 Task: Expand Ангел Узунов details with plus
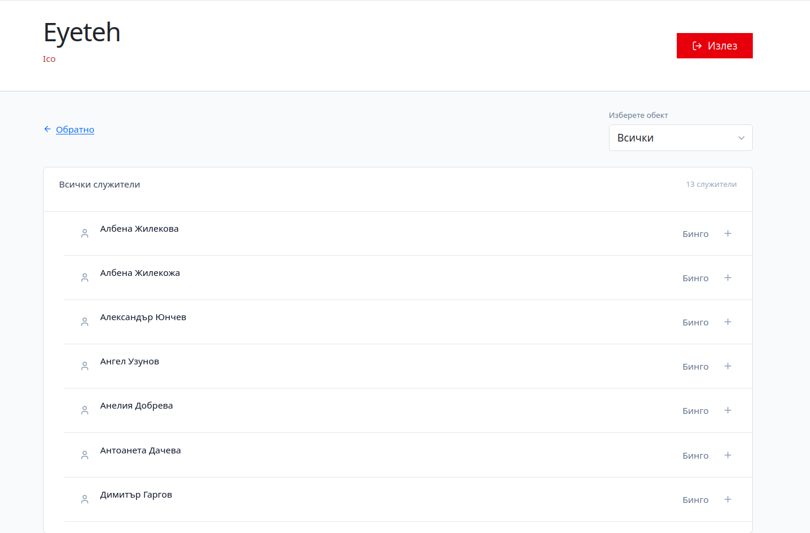coord(727,366)
